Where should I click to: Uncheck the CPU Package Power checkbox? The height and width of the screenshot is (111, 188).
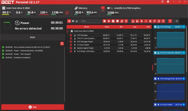71,42
